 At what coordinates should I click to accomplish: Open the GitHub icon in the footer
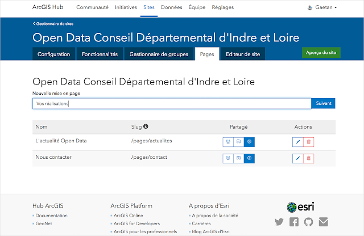click(308, 222)
